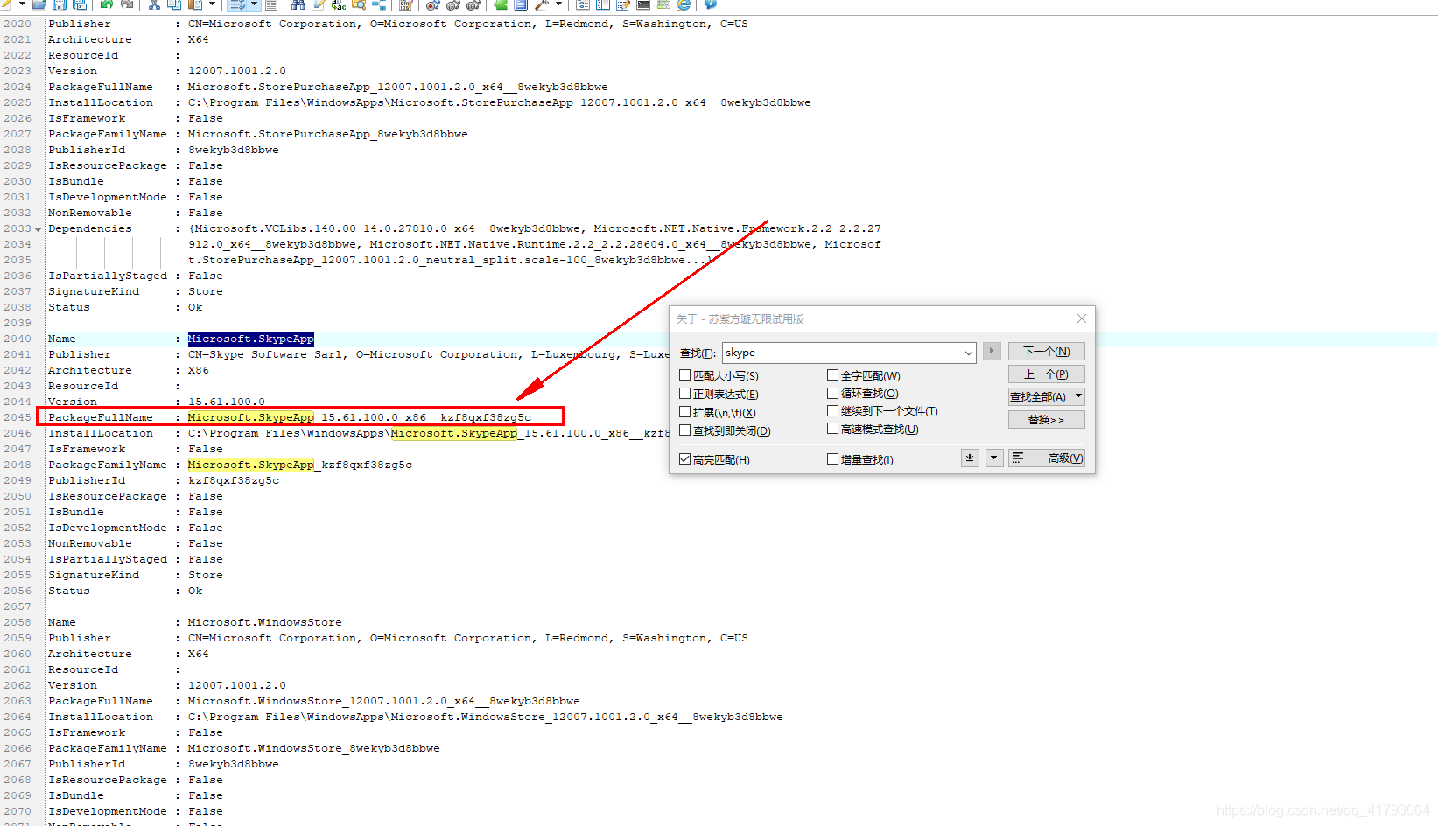Click selected text Microsoft.SkypeApp on line 2040

click(x=250, y=339)
